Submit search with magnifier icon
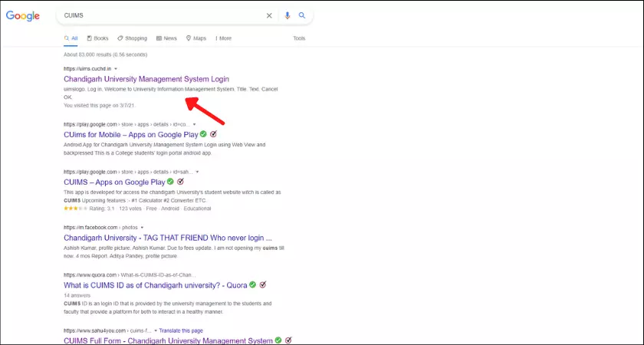This screenshot has height=345, width=644. click(x=302, y=15)
